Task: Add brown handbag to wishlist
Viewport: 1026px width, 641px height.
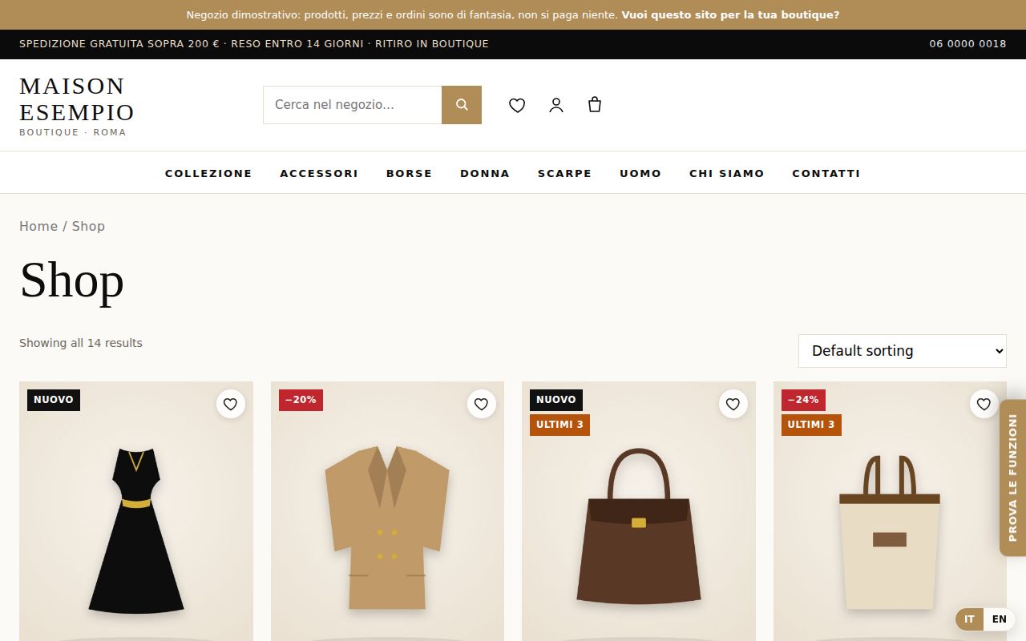Action: click(733, 405)
